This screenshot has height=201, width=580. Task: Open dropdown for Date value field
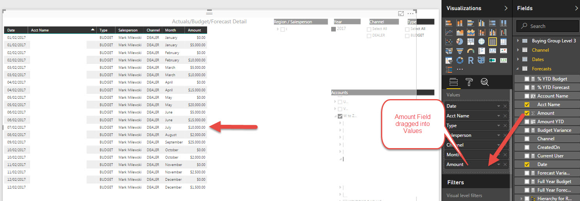[x=498, y=106]
